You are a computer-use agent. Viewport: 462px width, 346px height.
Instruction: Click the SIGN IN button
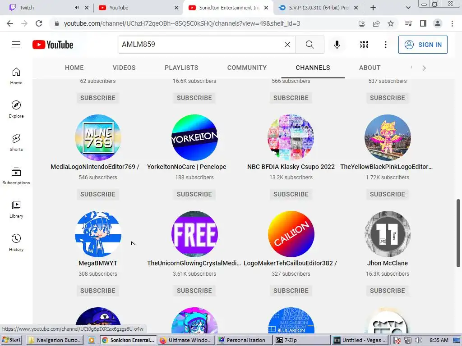pos(423,45)
